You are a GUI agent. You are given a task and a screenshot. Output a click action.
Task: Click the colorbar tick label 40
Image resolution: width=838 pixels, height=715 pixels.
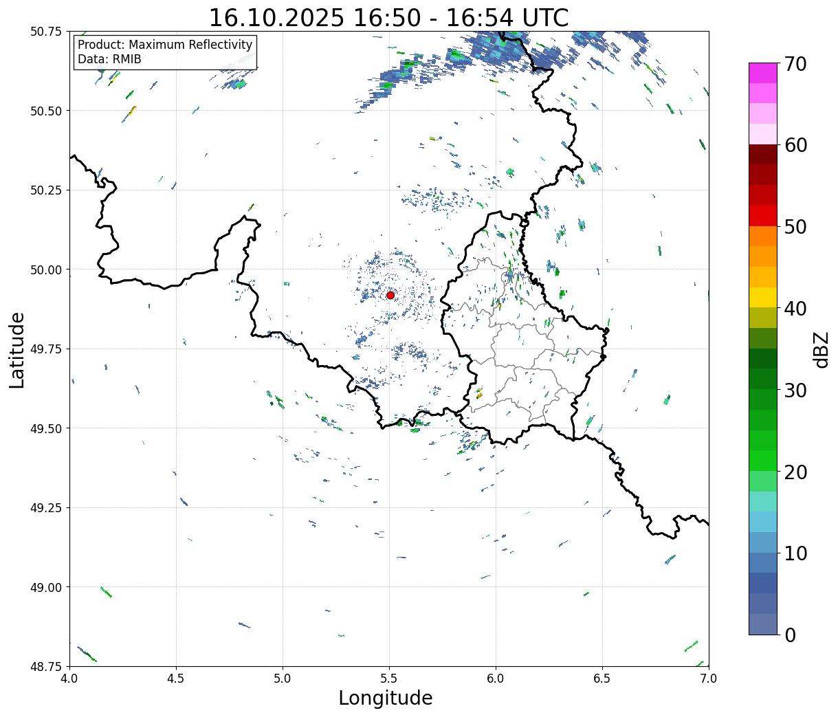[x=795, y=309]
